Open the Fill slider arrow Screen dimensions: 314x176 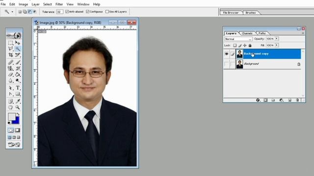[x=277, y=45]
